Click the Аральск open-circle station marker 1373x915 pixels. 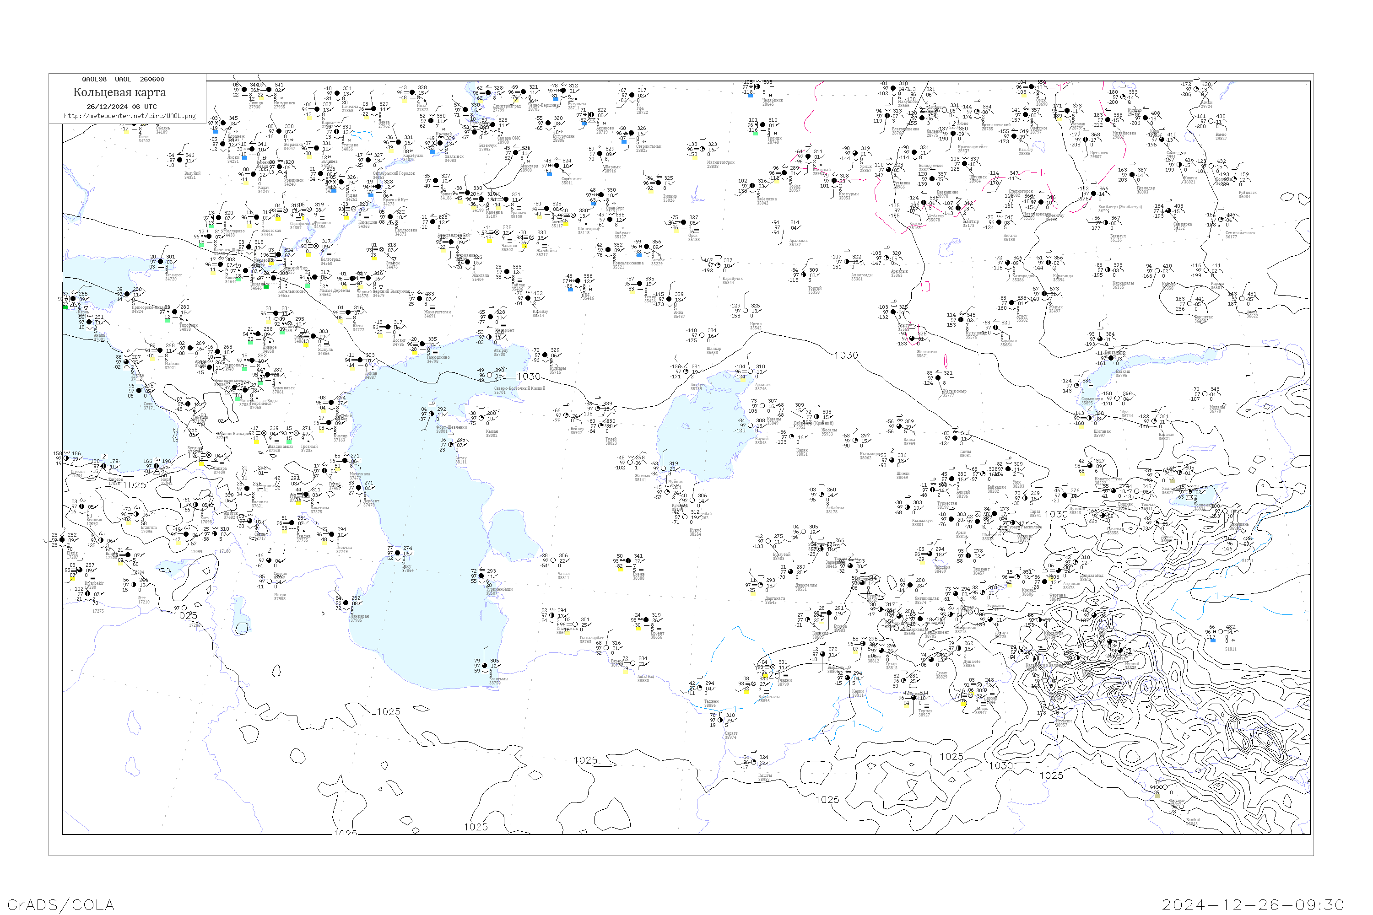click(751, 371)
